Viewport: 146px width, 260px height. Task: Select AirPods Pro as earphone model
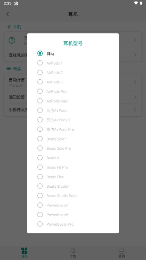(40, 91)
